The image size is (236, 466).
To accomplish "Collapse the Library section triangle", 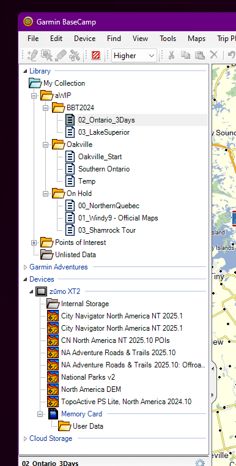I will pyautogui.click(x=26, y=71).
